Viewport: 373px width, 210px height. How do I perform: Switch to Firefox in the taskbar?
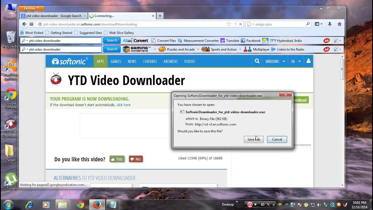[x=97, y=204]
